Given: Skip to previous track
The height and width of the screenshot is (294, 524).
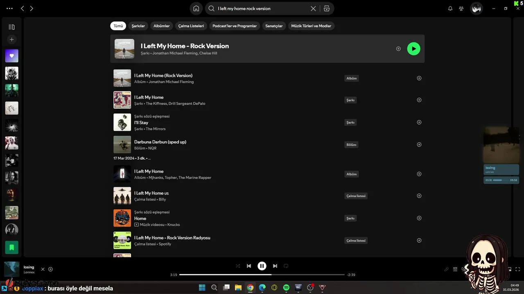Looking at the screenshot, I should click(x=249, y=266).
